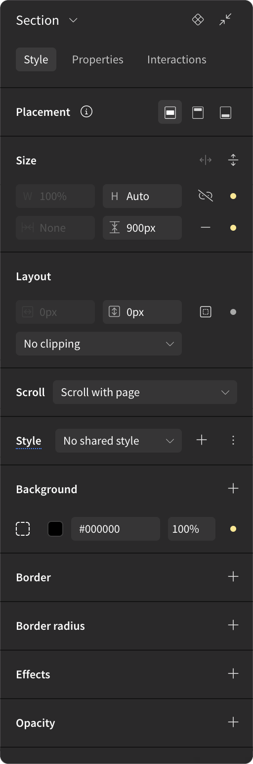Add a Border with plus icon
This screenshot has width=253, height=764.
pos(233,577)
